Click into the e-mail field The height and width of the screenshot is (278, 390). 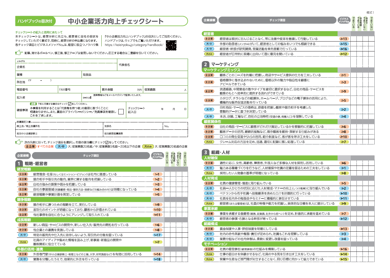coord(135,97)
